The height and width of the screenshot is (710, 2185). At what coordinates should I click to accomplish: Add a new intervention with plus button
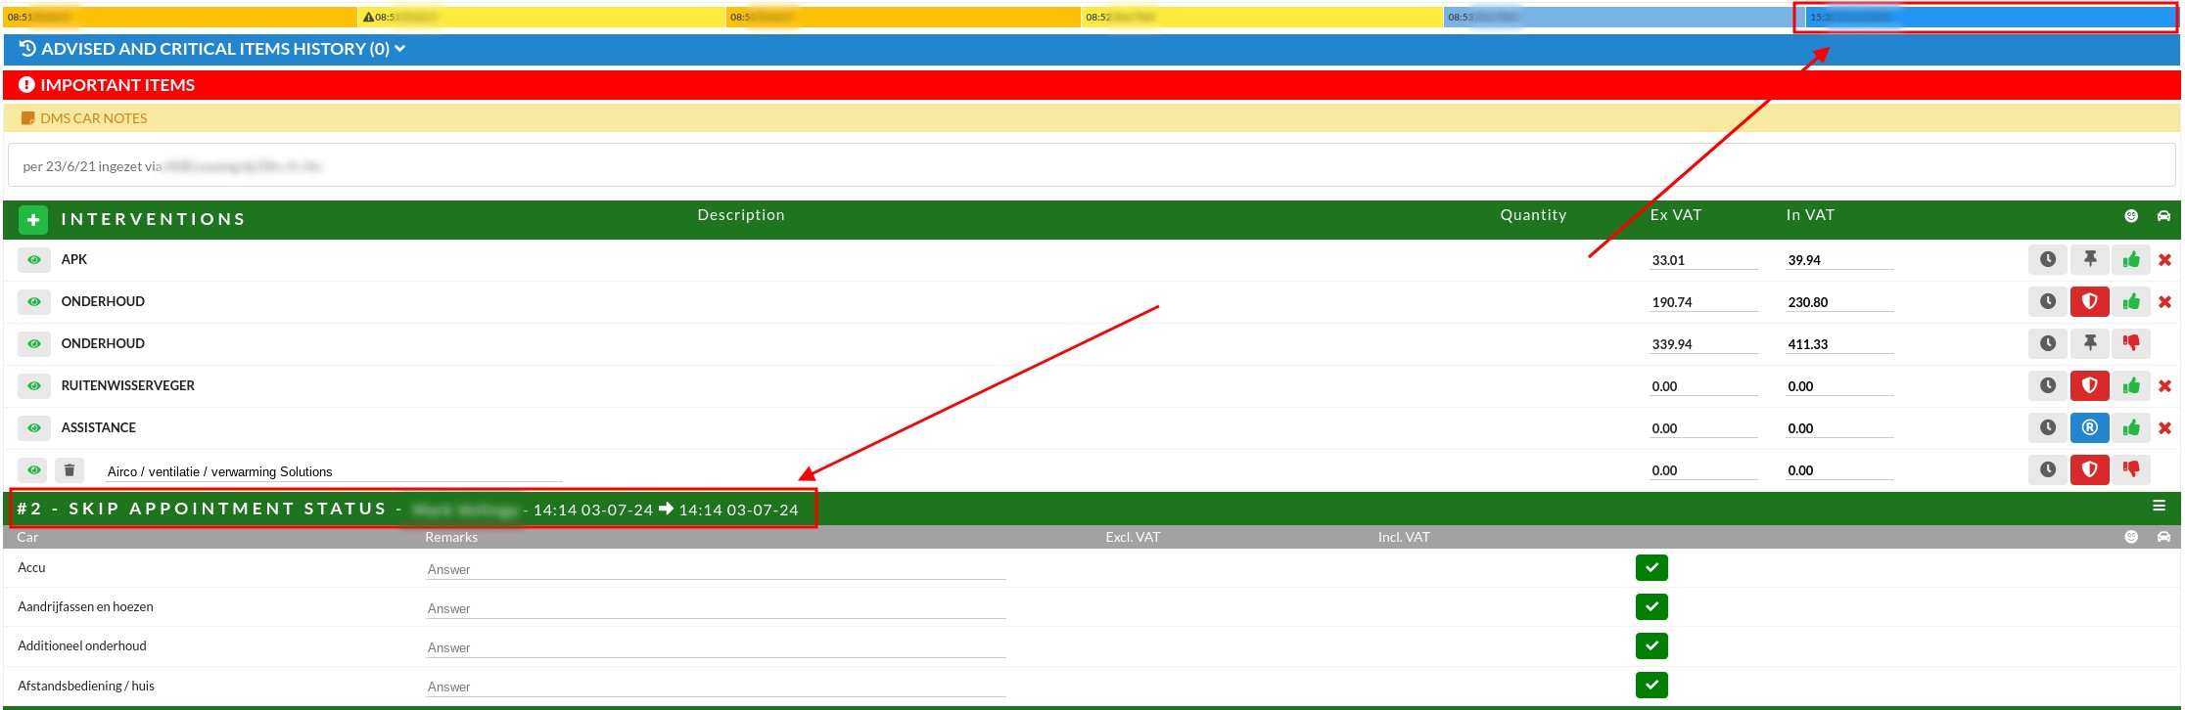click(33, 220)
